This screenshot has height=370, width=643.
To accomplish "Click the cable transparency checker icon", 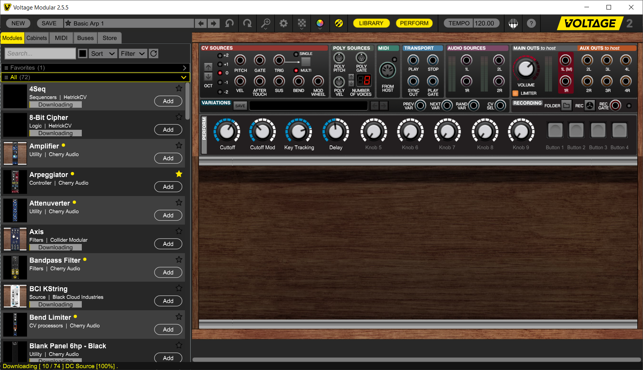I will pos(302,23).
